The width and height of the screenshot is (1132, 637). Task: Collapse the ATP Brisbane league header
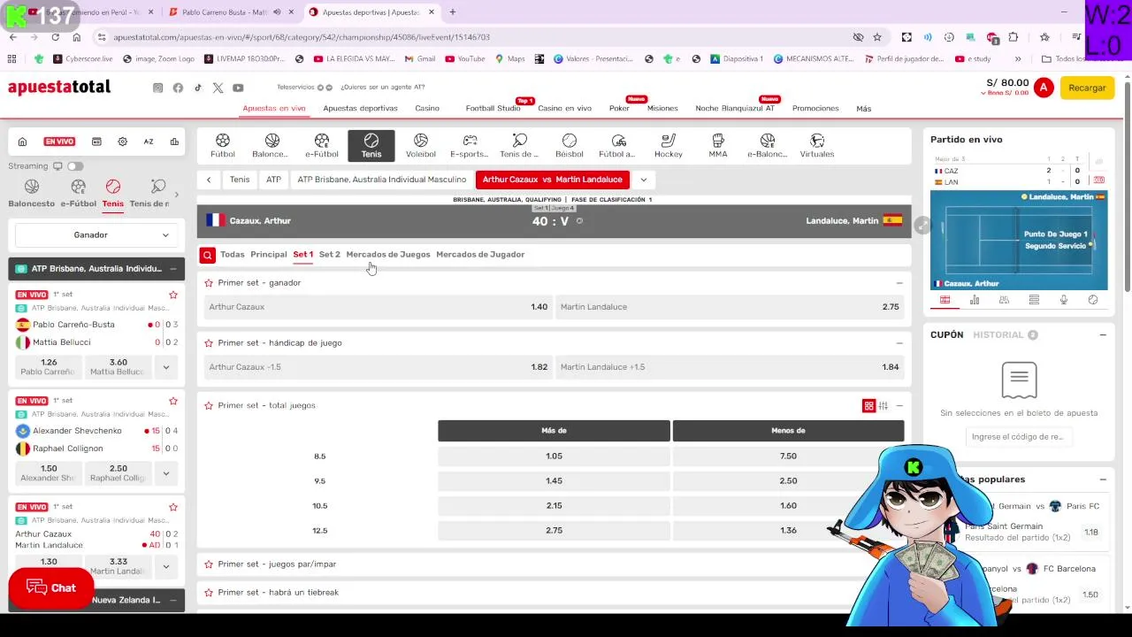click(173, 269)
